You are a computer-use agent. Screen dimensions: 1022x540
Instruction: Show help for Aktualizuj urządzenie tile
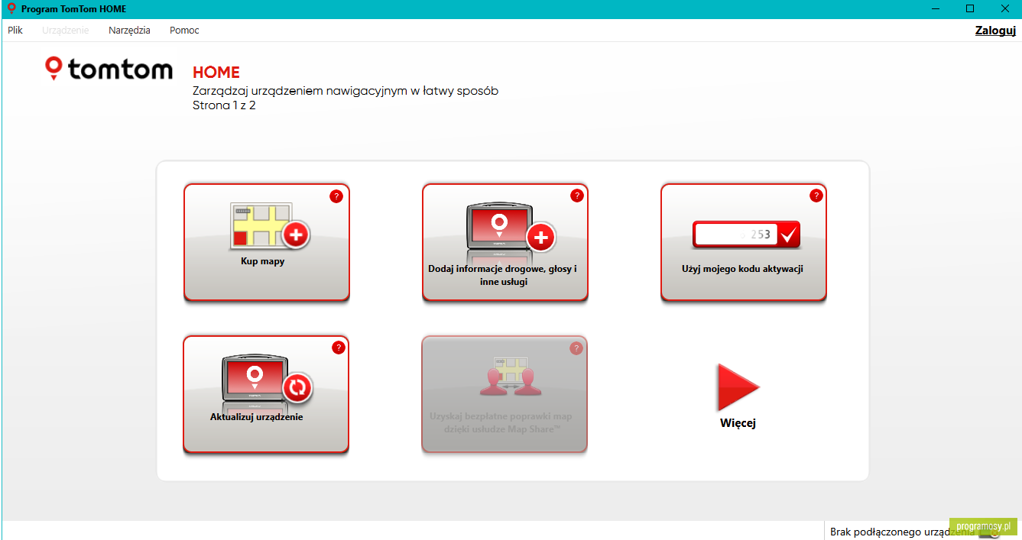339,348
